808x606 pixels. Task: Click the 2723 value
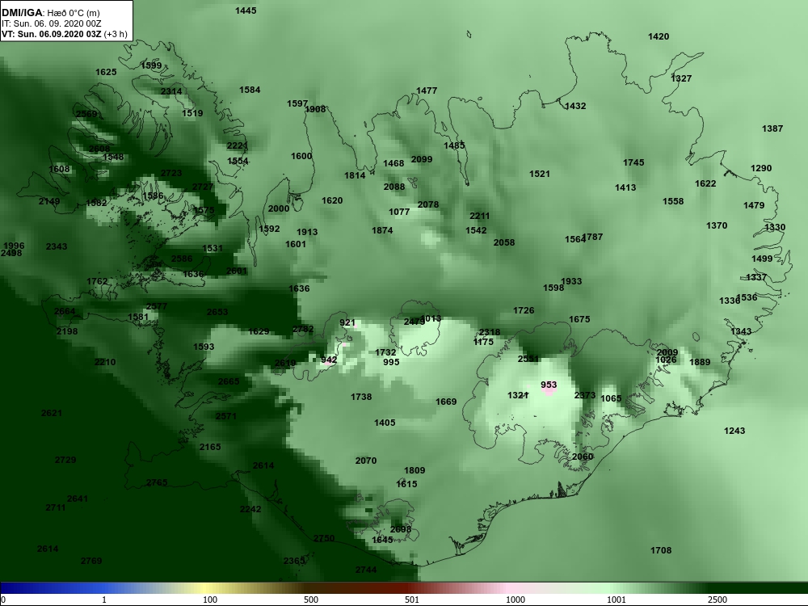pos(171,173)
